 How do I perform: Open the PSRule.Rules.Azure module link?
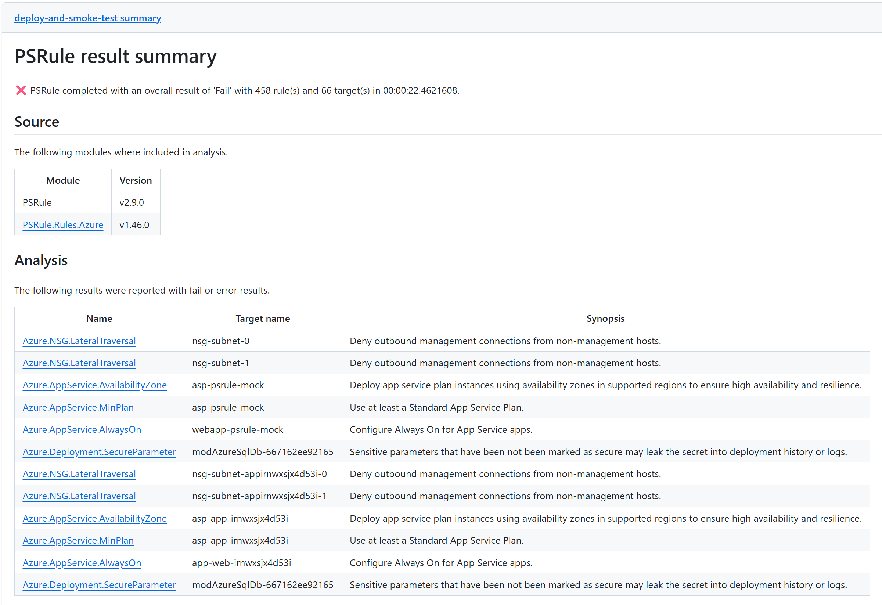click(62, 225)
